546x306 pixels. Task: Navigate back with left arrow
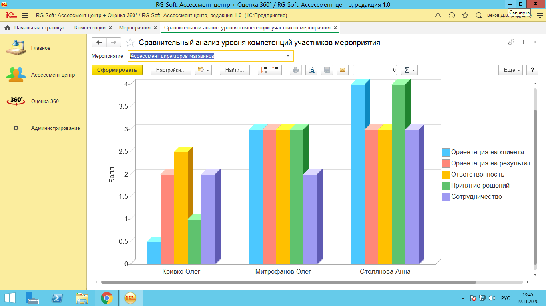click(99, 43)
